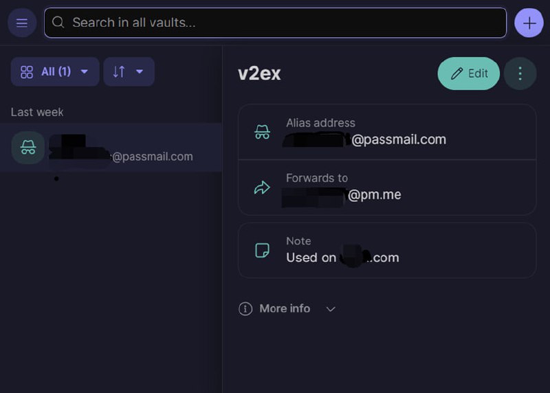Screen dimensions: 550x393
Task: Open the three-dot more options menu
Action: pos(520,74)
